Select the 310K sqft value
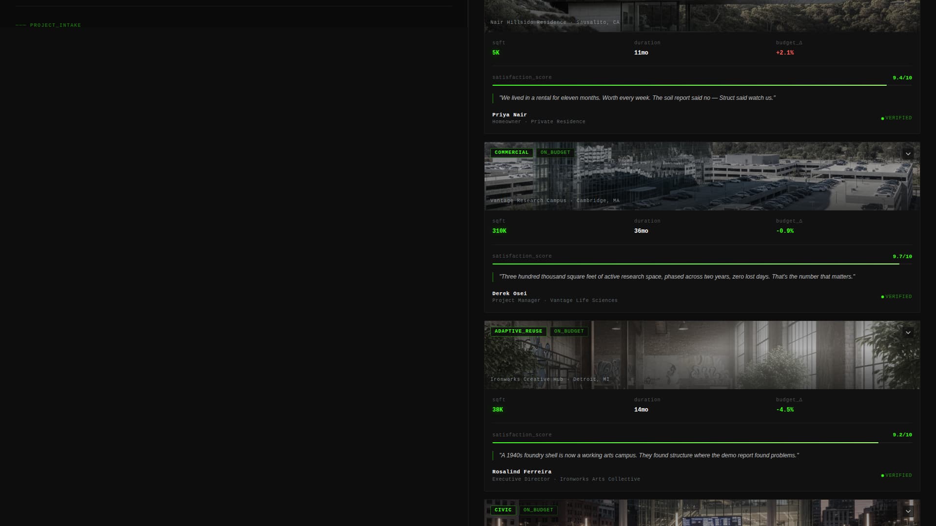Image resolution: width=936 pixels, height=526 pixels. click(x=499, y=231)
